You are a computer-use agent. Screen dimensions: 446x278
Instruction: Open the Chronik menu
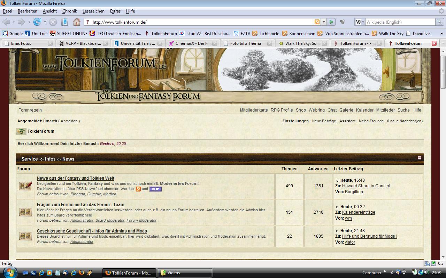click(70, 11)
